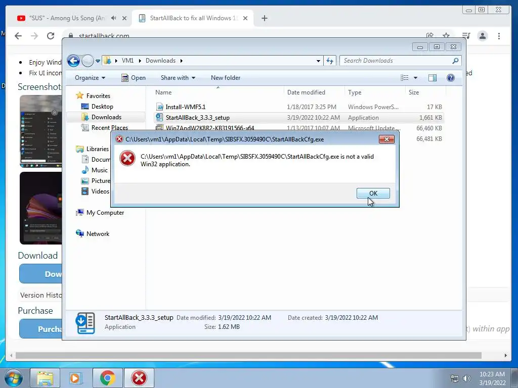
Task: Go back in Explorer navigation
Action: [x=74, y=61]
